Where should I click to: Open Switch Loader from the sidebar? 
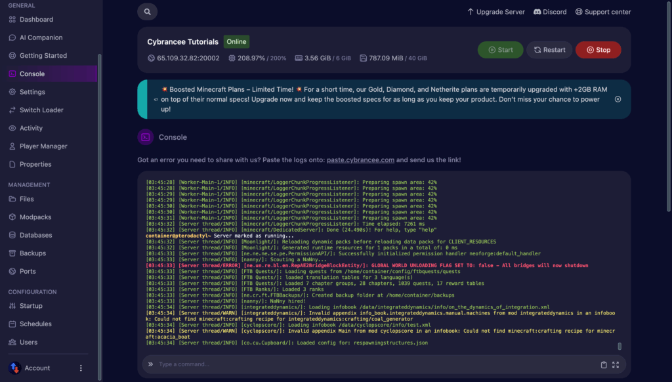pos(41,110)
